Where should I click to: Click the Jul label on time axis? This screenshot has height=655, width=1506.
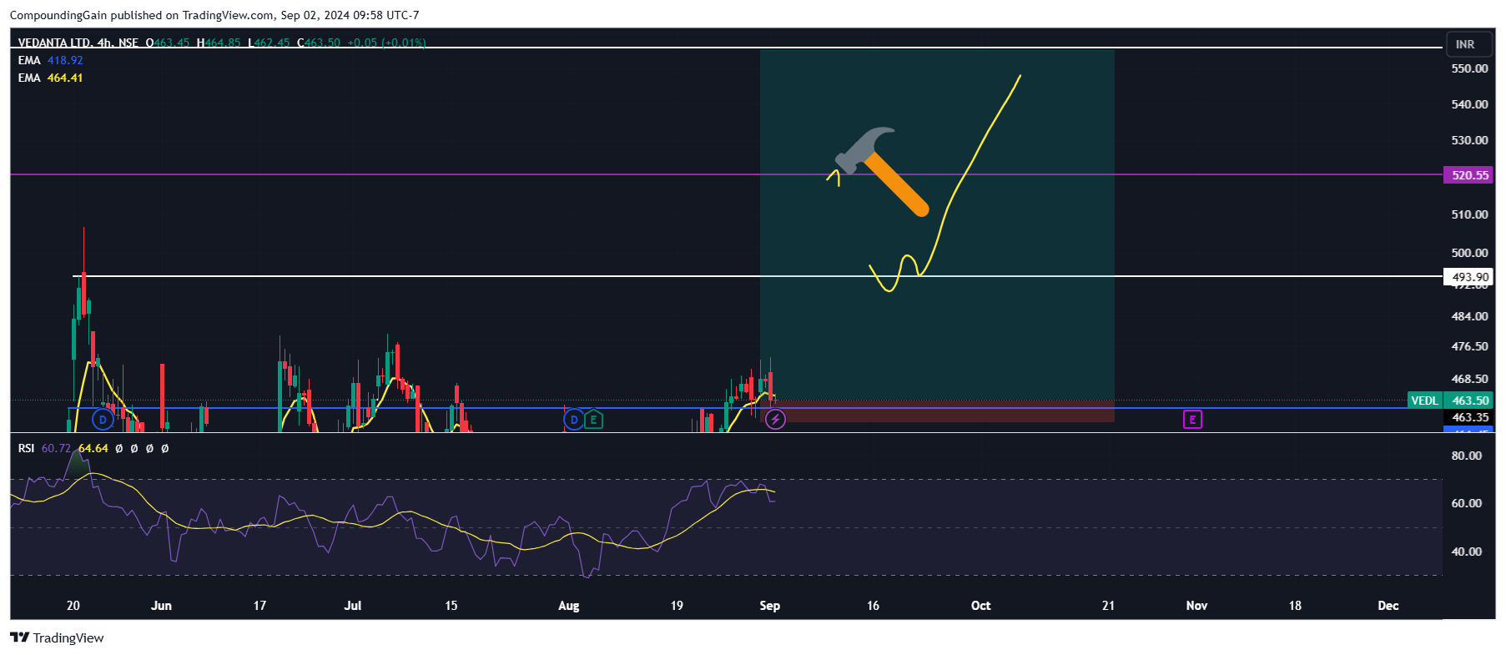coord(353,606)
